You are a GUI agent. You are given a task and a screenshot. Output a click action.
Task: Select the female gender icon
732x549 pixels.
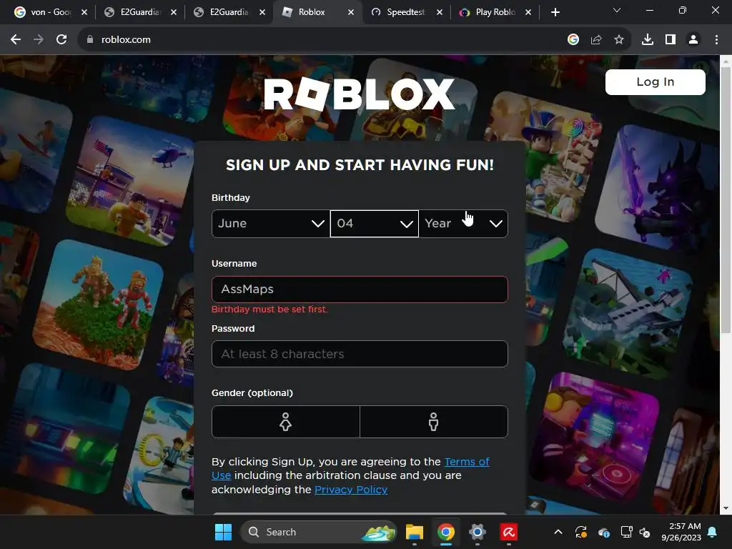click(x=286, y=422)
